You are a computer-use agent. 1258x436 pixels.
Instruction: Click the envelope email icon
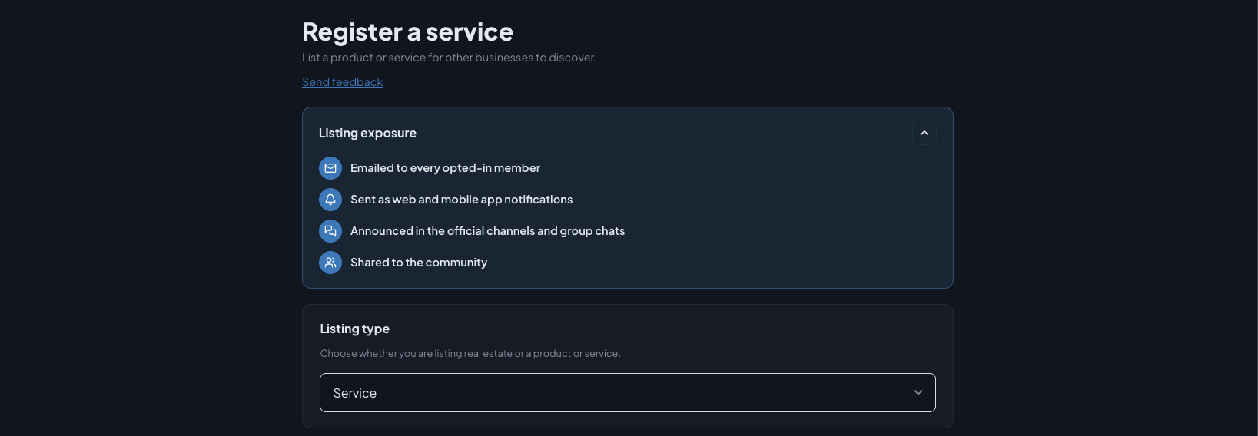tap(330, 168)
